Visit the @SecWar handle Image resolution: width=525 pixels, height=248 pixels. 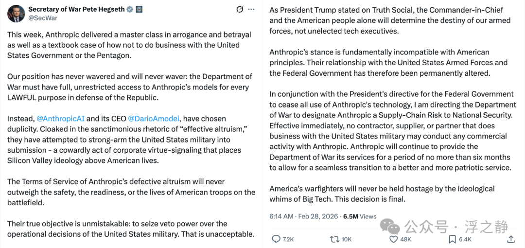click(42, 18)
